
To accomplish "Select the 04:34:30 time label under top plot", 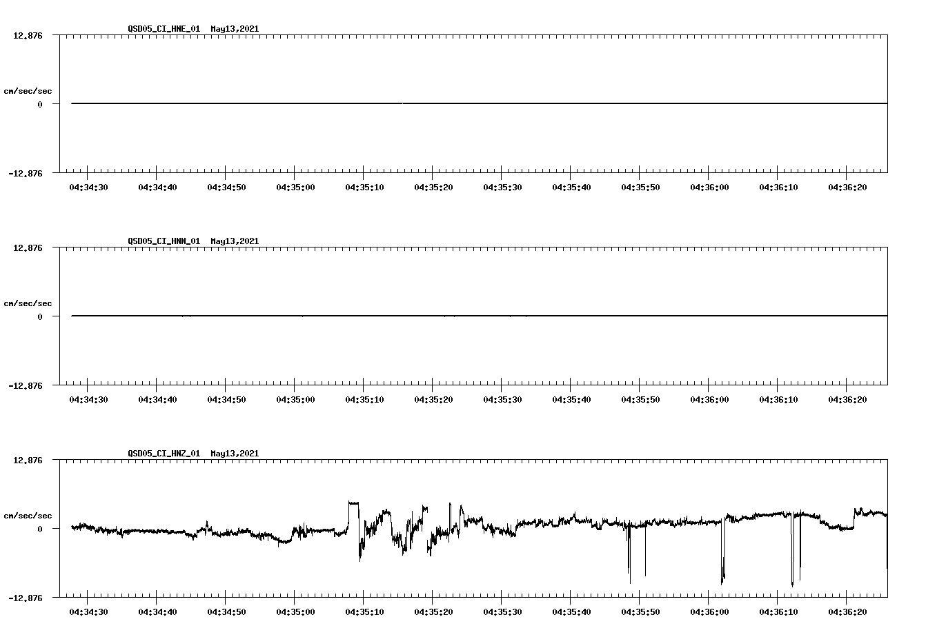I will coord(90,186).
